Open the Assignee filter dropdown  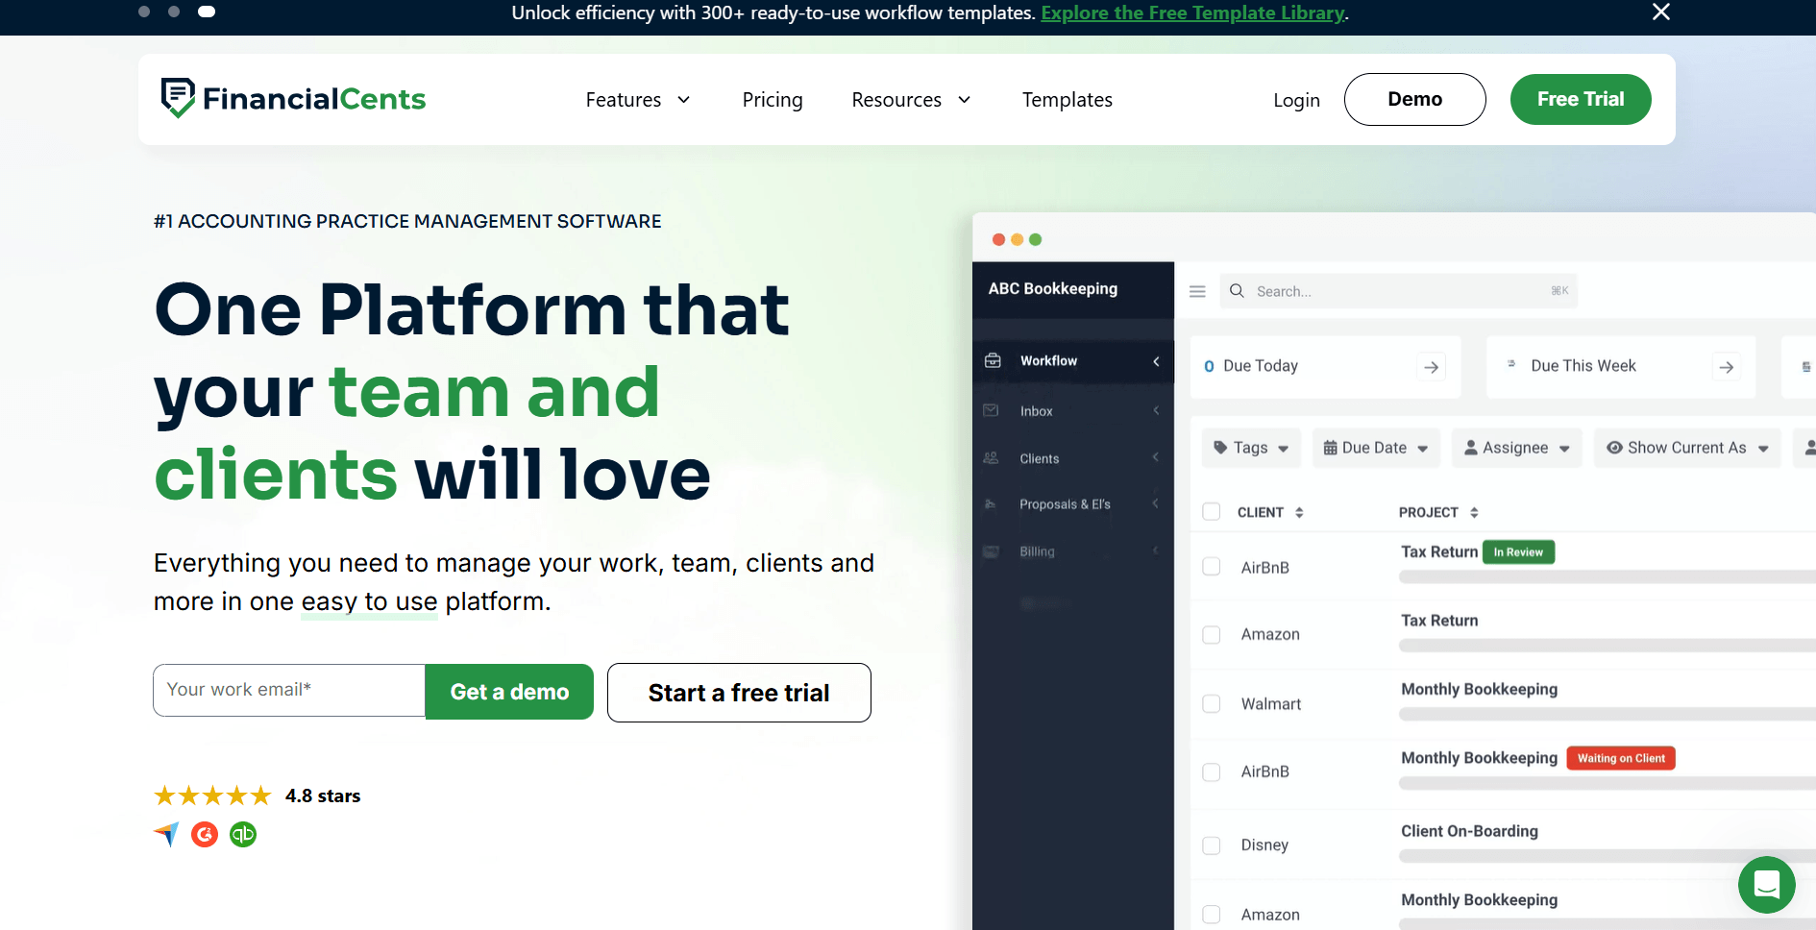pyautogui.click(x=1516, y=448)
